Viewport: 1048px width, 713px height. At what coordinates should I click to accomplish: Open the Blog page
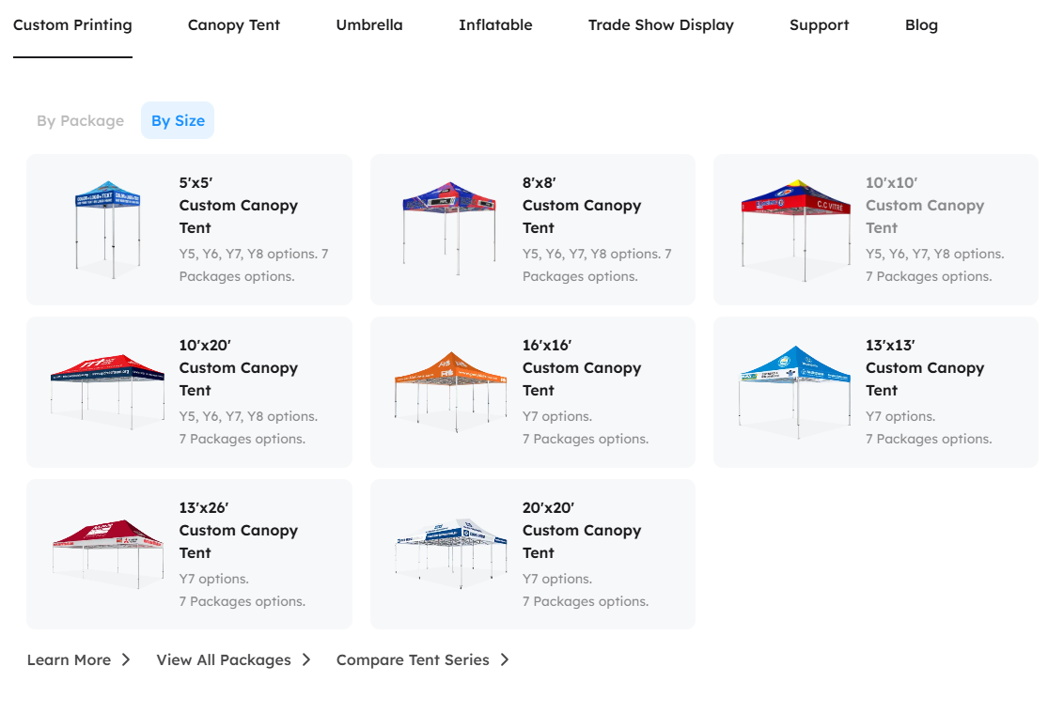pyautogui.click(x=921, y=25)
